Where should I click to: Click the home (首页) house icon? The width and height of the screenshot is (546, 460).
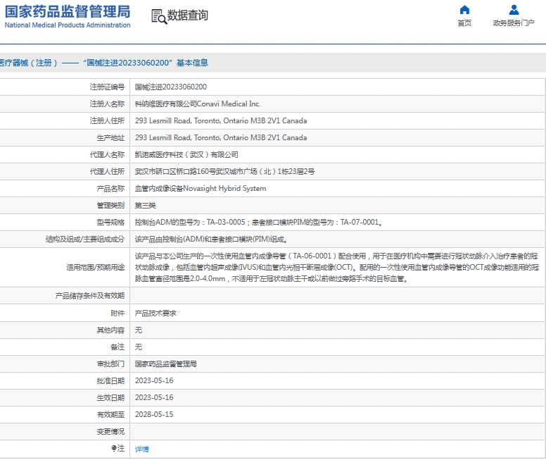pos(464,10)
